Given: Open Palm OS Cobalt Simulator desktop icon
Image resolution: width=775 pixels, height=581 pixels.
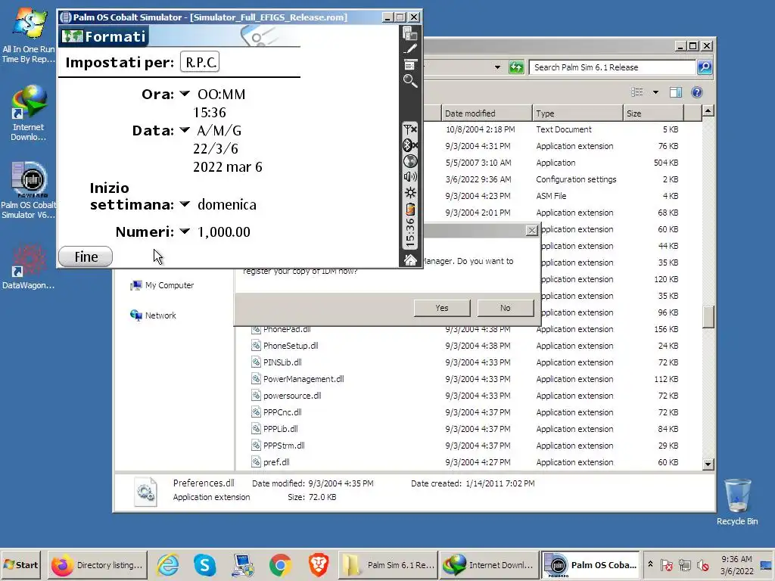Looking at the screenshot, I should click(28, 191).
